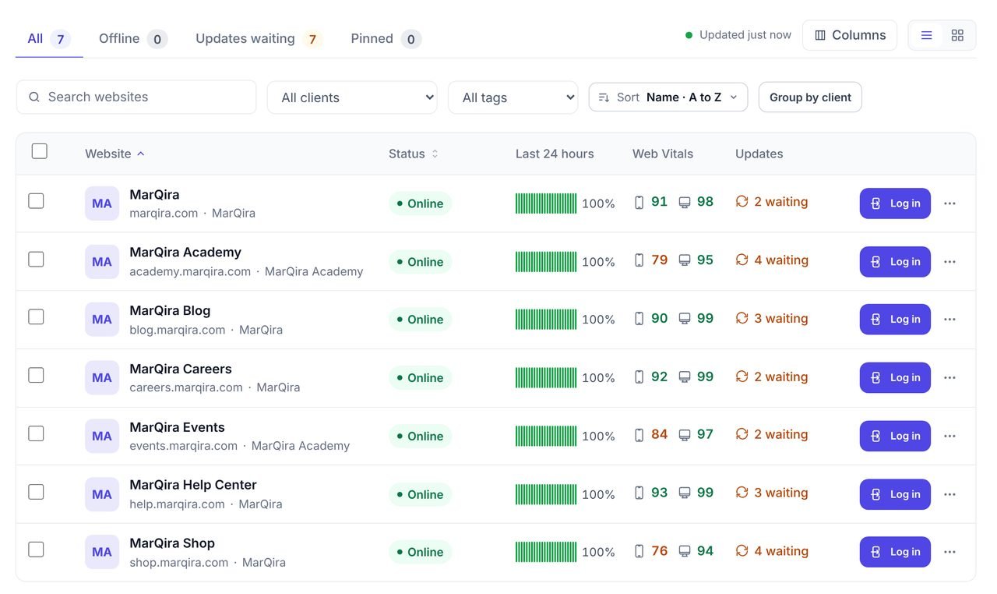The width and height of the screenshot is (997, 594).
Task: Sort by Status column header
Action: click(x=414, y=154)
